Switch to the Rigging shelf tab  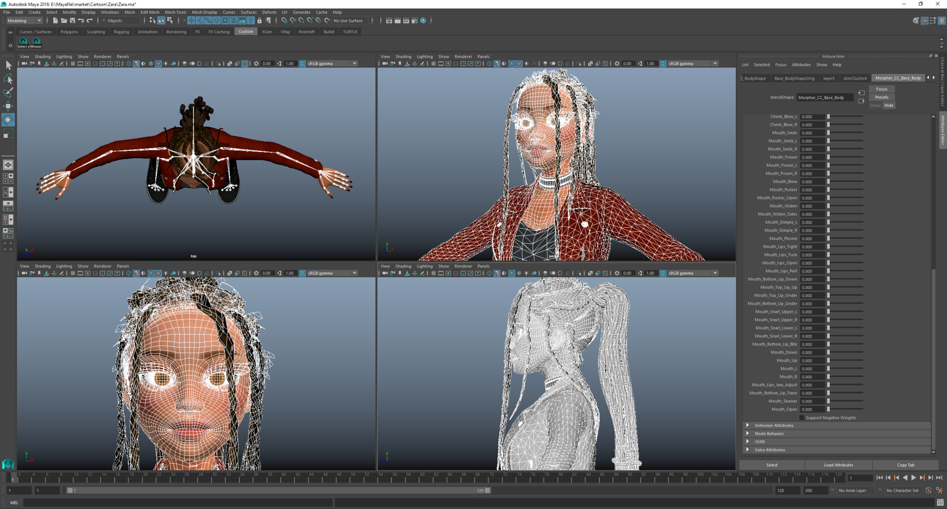click(121, 32)
